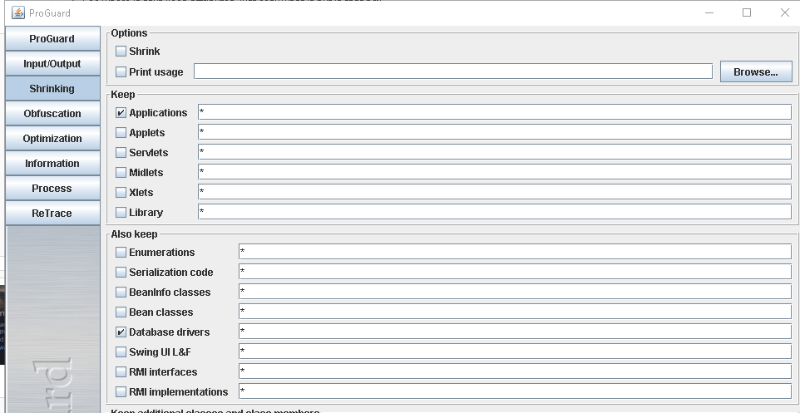Uncheck the Applications checkbox
800x413 pixels.
point(121,113)
